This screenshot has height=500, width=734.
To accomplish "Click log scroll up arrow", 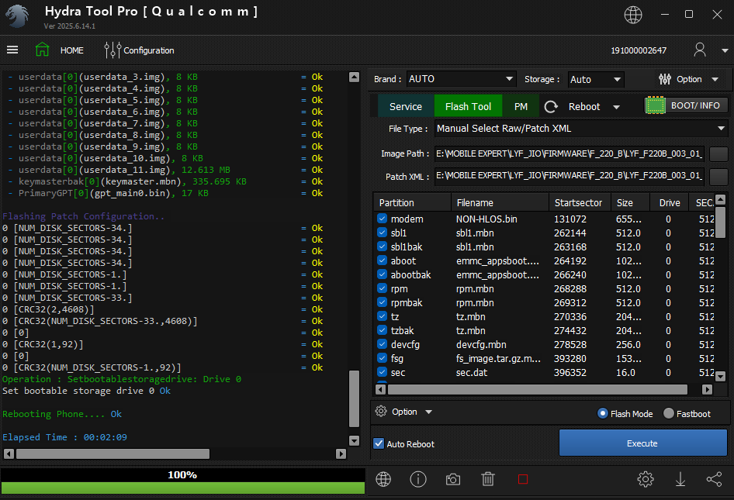I will pos(355,78).
